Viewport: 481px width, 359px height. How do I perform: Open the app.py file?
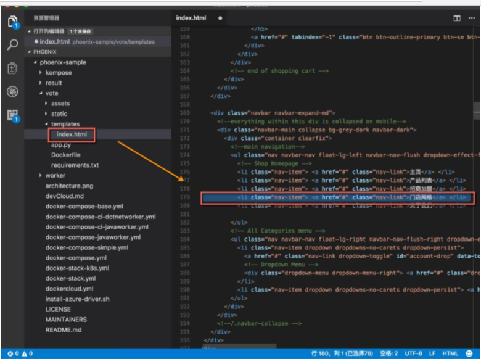click(x=61, y=145)
